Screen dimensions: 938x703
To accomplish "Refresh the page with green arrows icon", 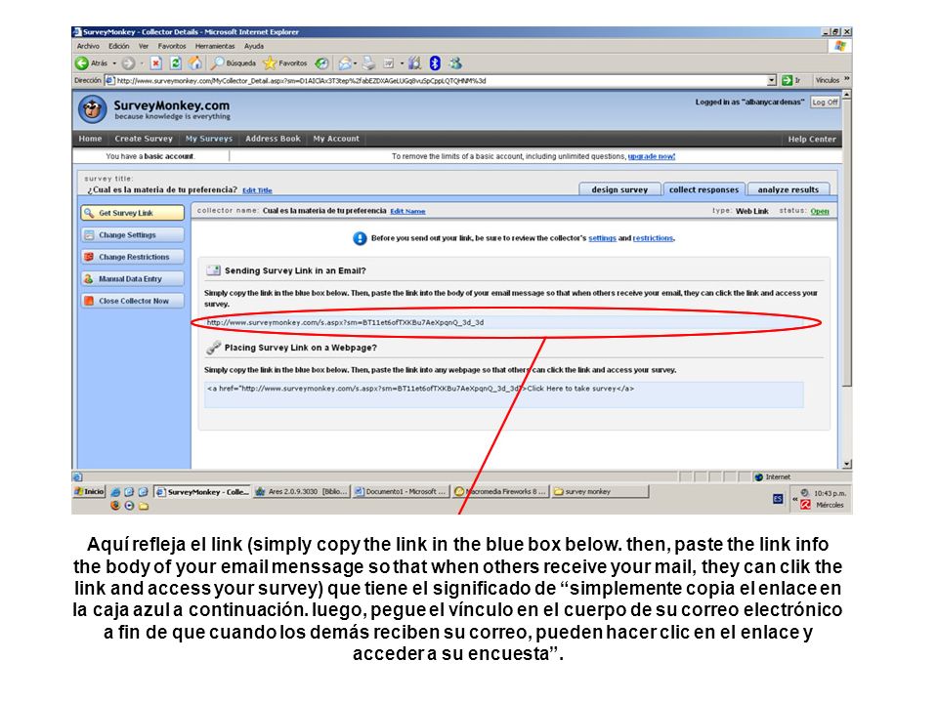I will pos(175,62).
